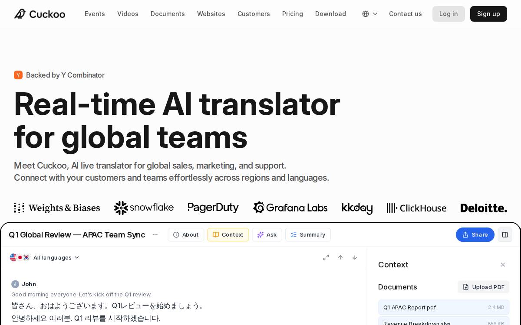Click the meeting title Q1 Global Review
Viewport: 521px width, 325px height.
pyautogui.click(x=77, y=234)
